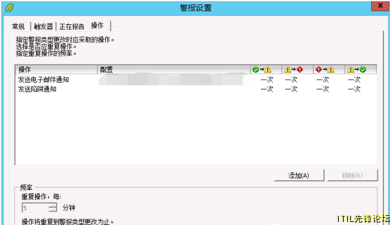Click the green-to-yellow status column header

pos(266,70)
